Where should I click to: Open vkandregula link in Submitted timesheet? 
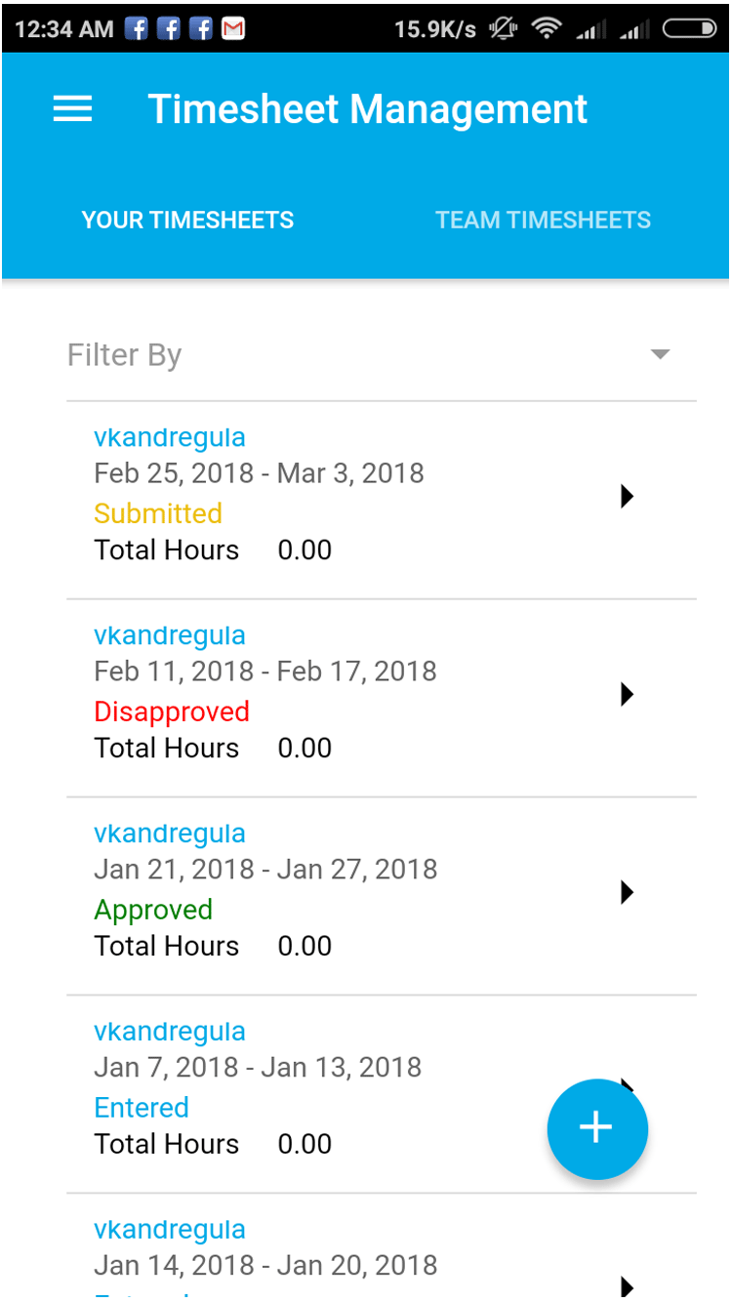[x=169, y=437]
